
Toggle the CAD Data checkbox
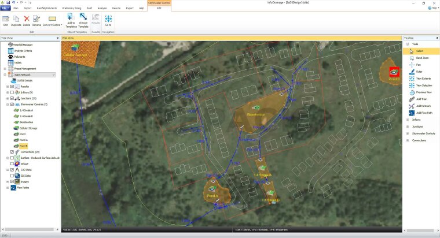tap(12, 170)
